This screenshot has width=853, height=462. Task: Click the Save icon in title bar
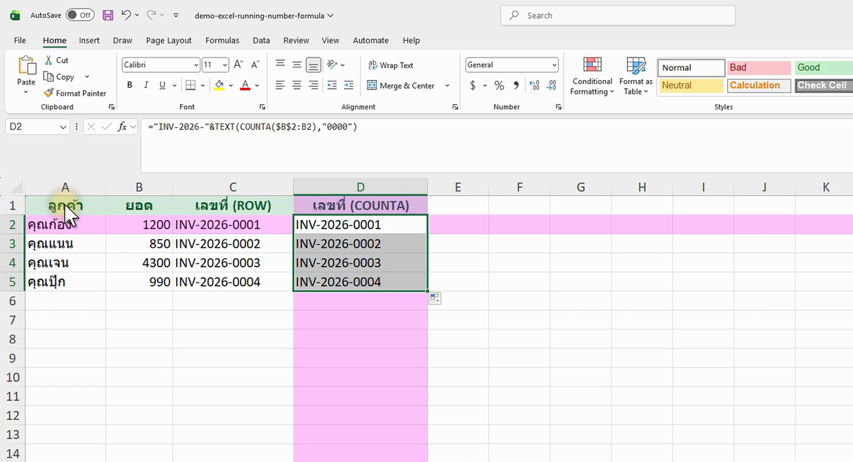(x=108, y=15)
